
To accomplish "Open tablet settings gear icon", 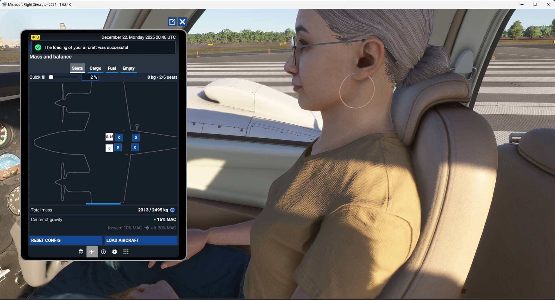I will pyautogui.click(x=115, y=252).
